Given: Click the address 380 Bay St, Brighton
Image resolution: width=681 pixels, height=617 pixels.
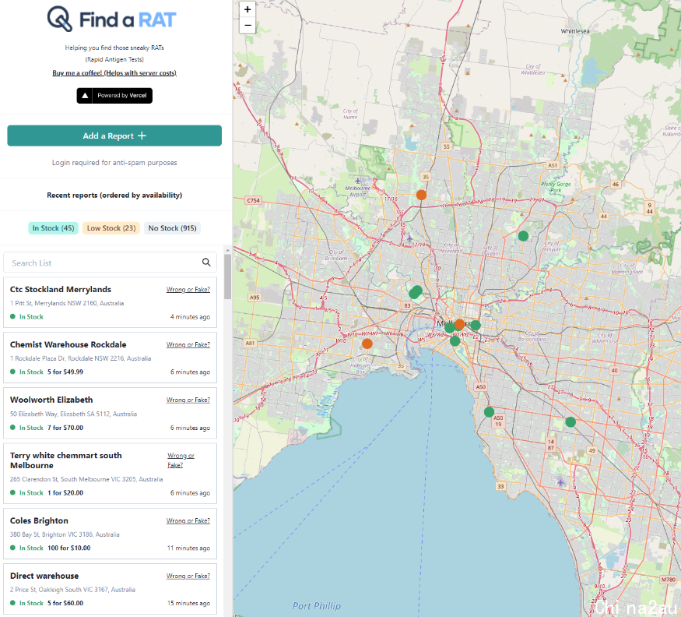Looking at the screenshot, I should point(65,534).
